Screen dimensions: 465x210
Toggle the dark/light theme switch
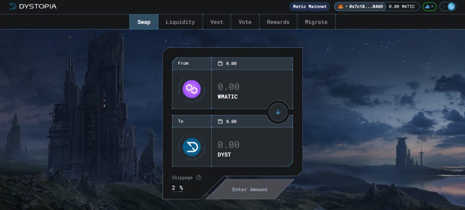point(447,7)
